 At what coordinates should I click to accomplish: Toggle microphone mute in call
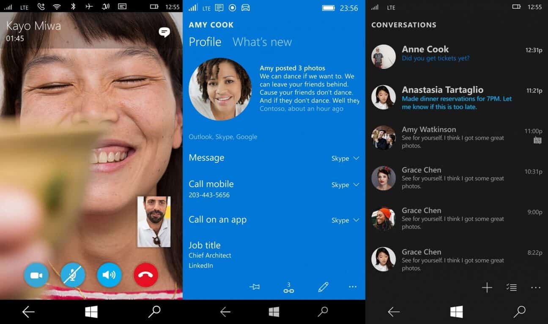pos(73,275)
